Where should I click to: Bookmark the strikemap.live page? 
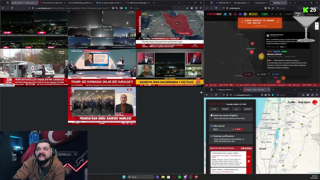click(x=273, y=8)
